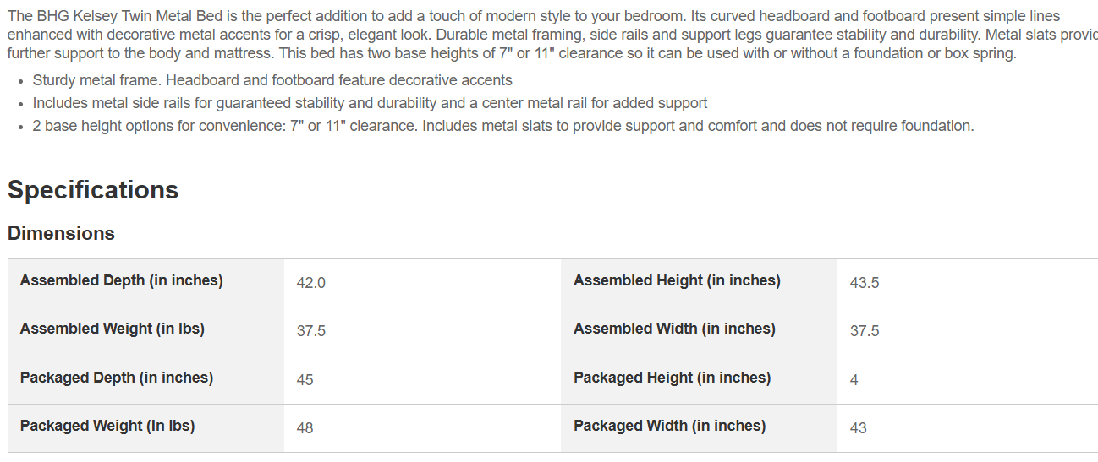
Task: Select the Assembled Depth label cell
Action: 122,281
